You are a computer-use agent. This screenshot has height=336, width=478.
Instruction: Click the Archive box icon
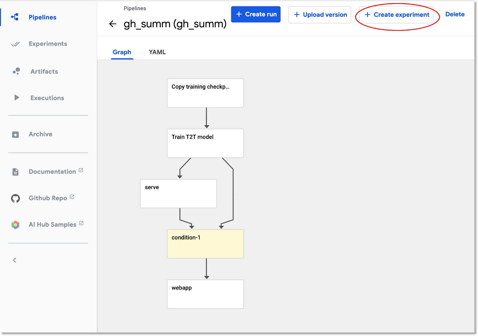click(x=16, y=134)
